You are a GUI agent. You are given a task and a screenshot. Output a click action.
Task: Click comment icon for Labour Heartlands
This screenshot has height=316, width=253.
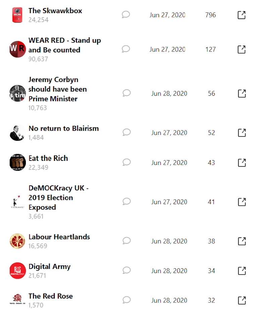coord(127,241)
